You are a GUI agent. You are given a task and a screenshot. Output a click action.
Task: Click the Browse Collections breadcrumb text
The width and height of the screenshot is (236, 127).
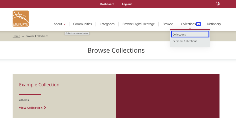click(37, 36)
